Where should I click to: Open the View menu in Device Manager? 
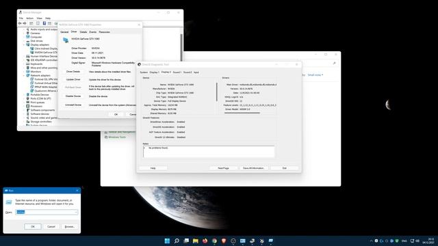pyautogui.click(x=40, y=18)
